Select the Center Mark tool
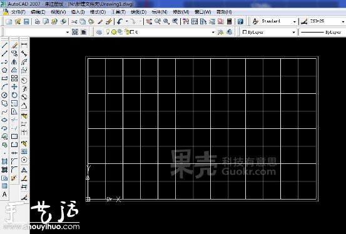Screen dimensions: 346x234 (24, 160)
